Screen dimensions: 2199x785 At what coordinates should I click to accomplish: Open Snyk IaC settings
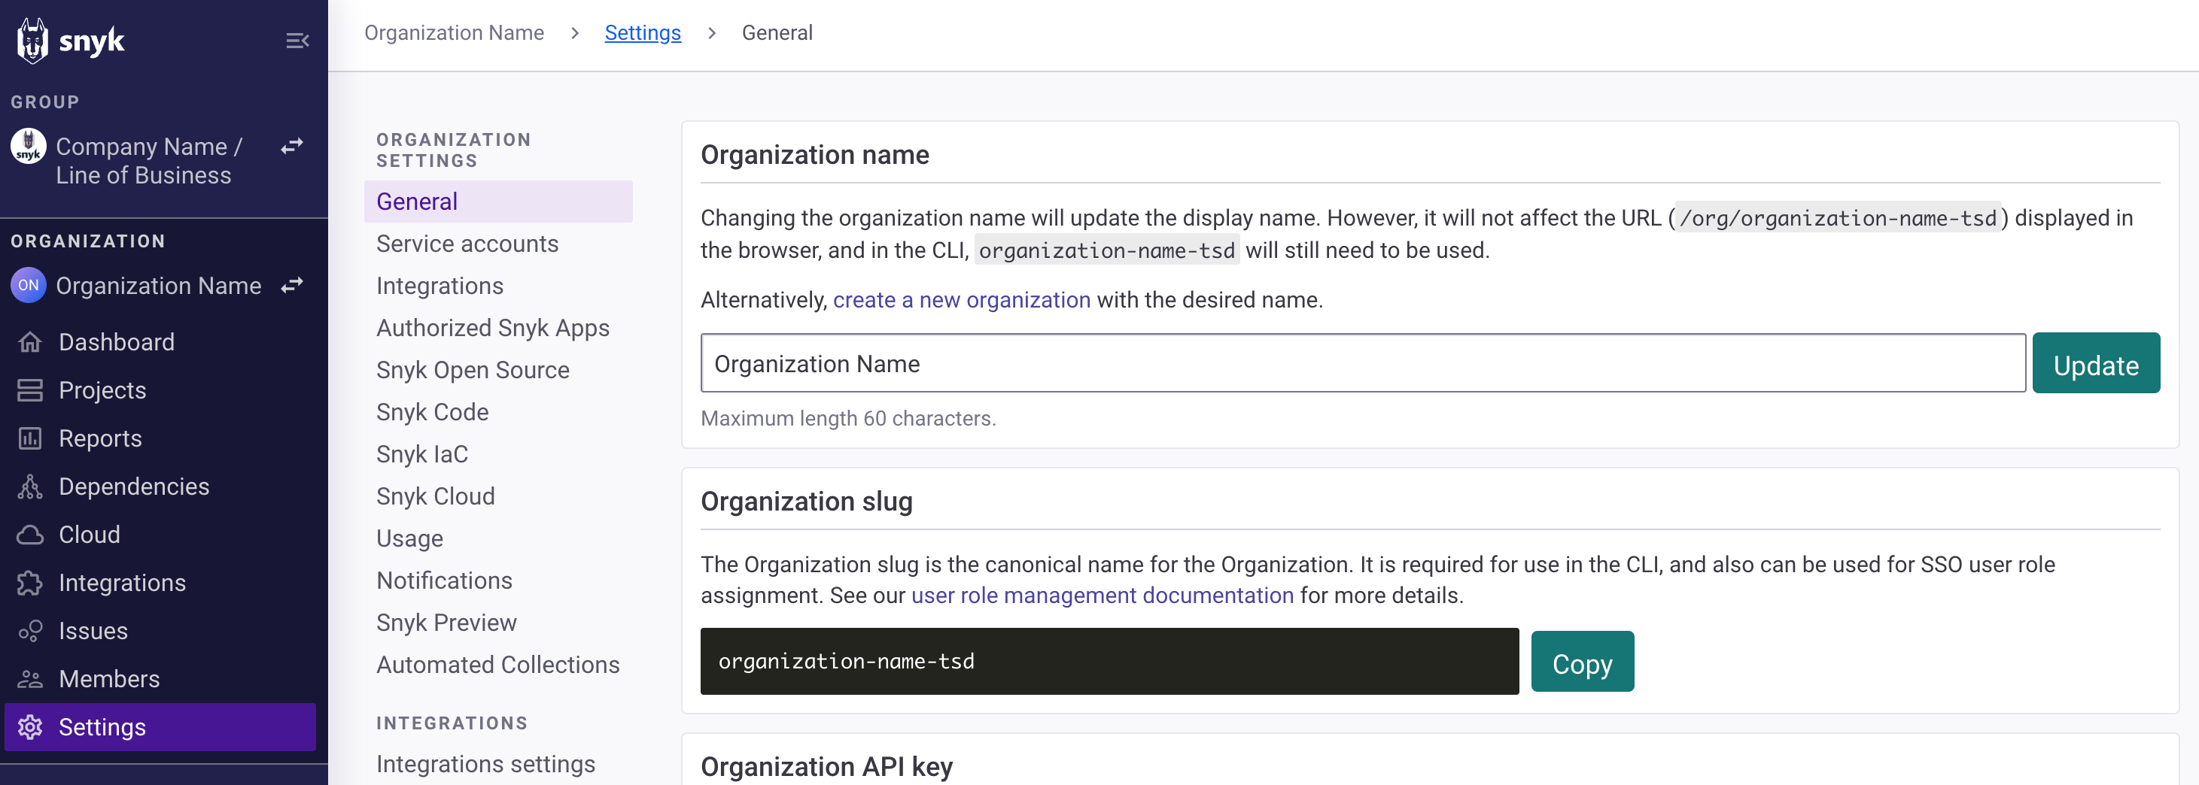tap(421, 455)
